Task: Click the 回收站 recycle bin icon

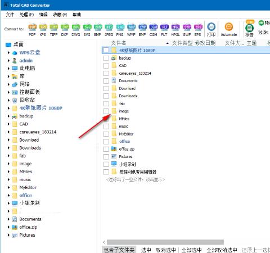Action: pyautogui.click(x=15, y=100)
